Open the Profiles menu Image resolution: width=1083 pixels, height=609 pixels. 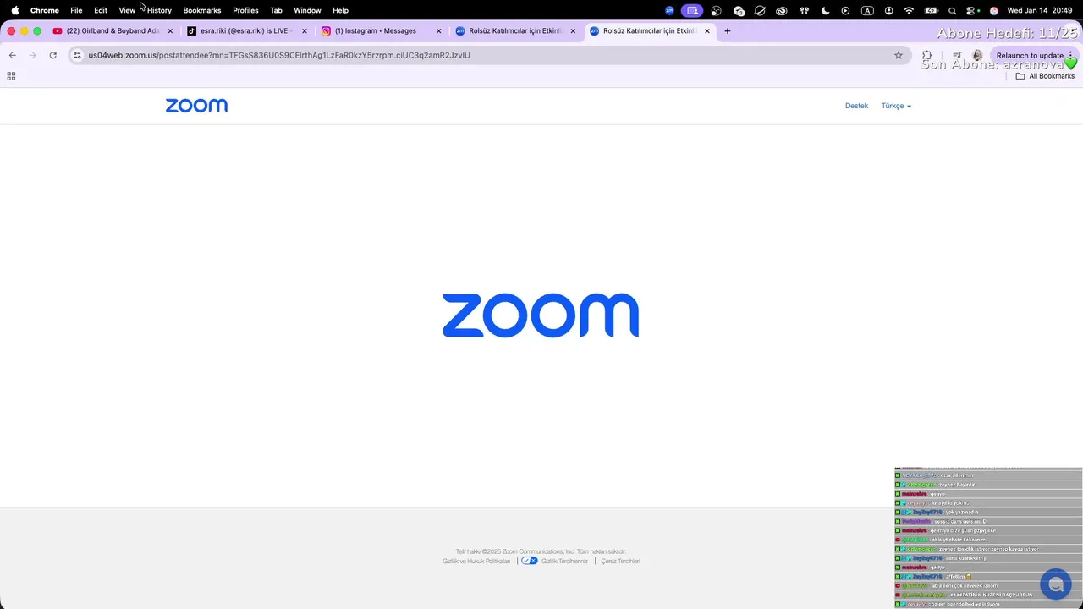click(x=245, y=10)
